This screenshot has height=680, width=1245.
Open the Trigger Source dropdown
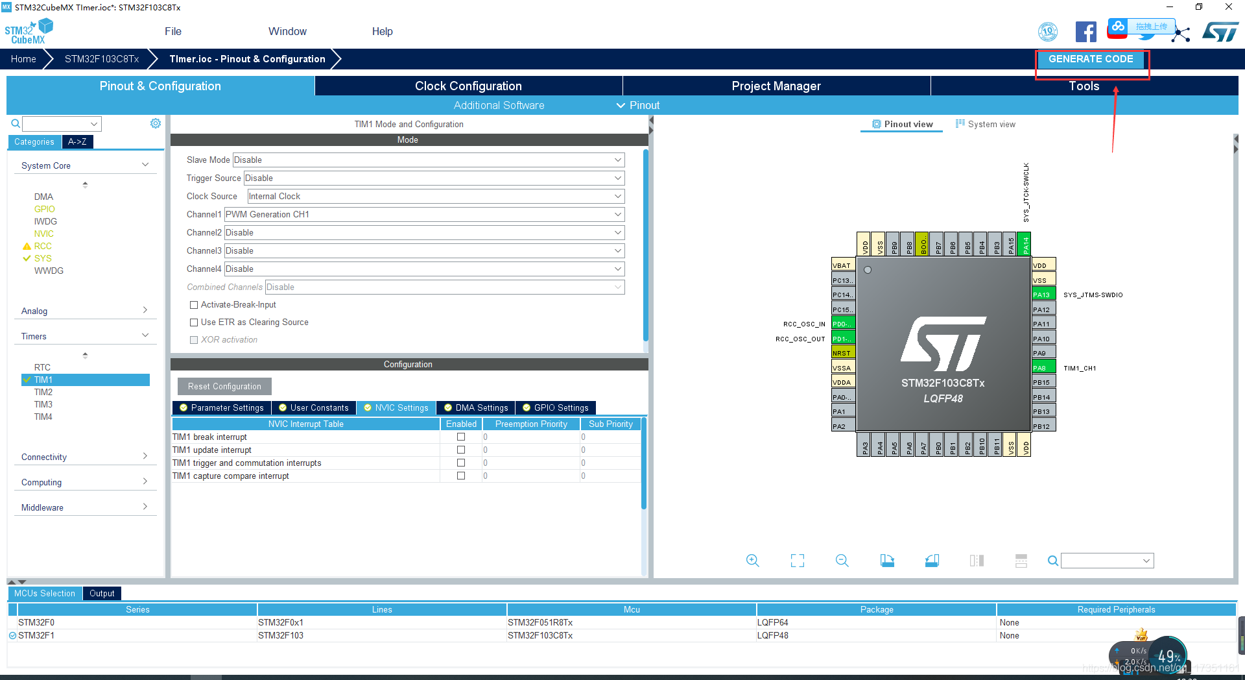(434, 178)
